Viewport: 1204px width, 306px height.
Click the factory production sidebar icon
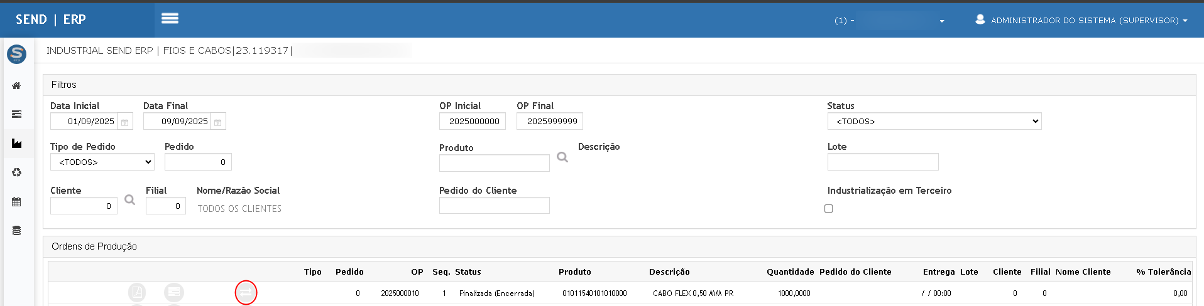[16, 144]
